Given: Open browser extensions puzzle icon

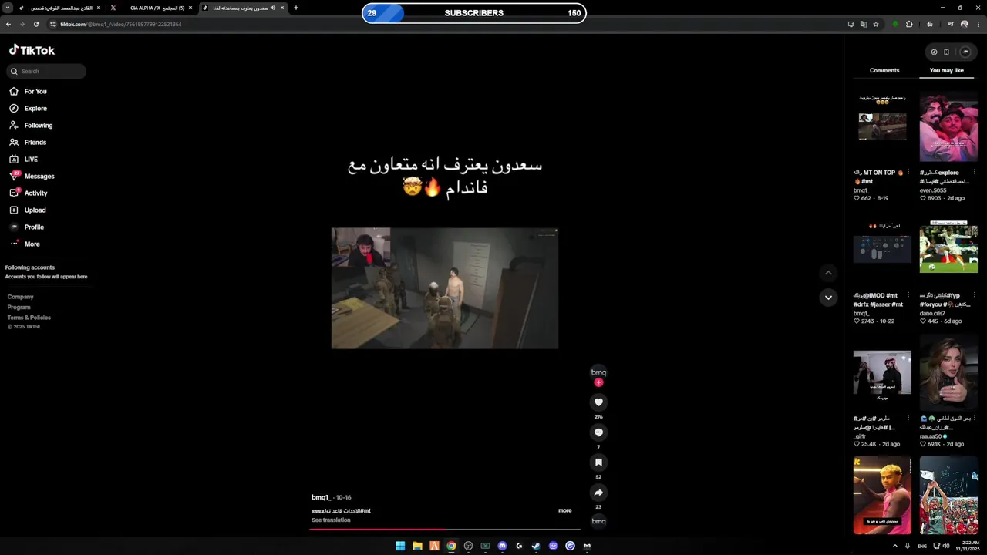Looking at the screenshot, I should [x=909, y=24].
